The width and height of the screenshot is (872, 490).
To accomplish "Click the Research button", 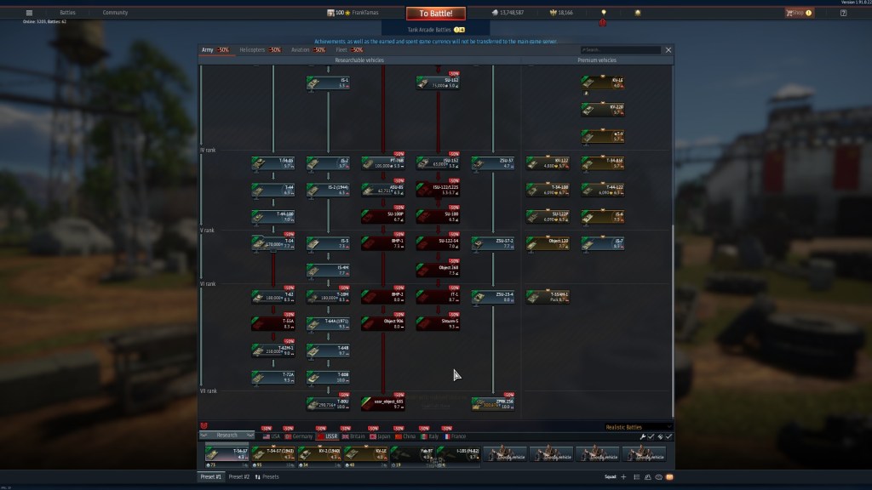I will pos(227,436).
